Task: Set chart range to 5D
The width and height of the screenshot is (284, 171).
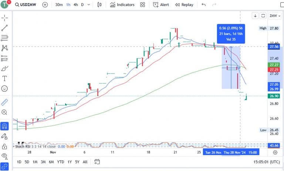Action: (27, 162)
